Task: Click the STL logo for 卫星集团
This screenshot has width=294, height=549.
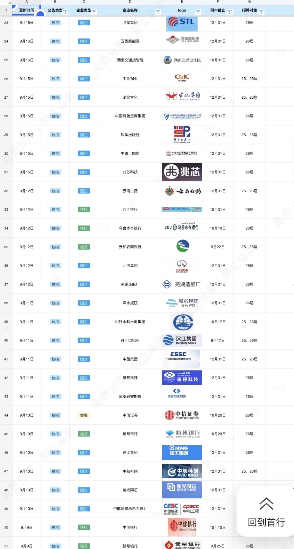Action: tap(182, 23)
